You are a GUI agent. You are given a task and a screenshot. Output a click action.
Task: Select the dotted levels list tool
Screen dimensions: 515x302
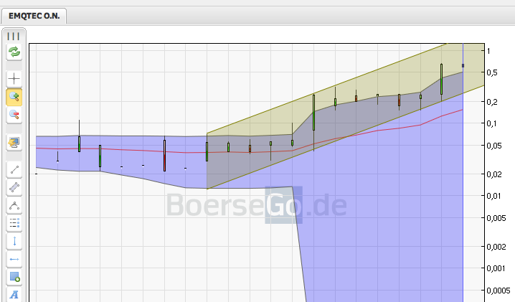[x=14, y=223]
